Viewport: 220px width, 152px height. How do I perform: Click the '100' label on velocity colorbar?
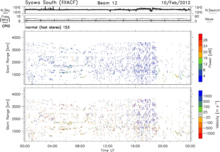(x=207, y=107)
